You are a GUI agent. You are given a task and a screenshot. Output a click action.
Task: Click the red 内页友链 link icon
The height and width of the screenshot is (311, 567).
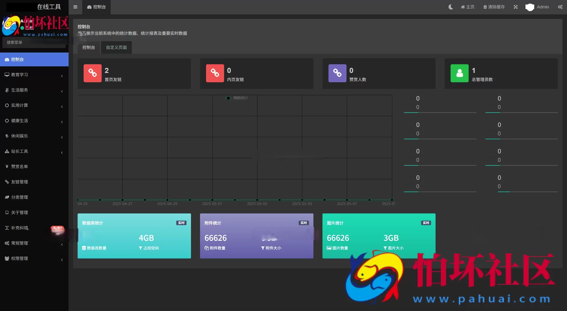pos(215,73)
